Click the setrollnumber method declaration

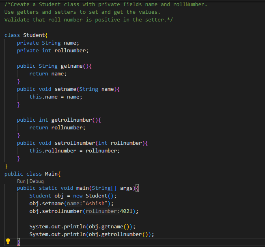(82, 143)
